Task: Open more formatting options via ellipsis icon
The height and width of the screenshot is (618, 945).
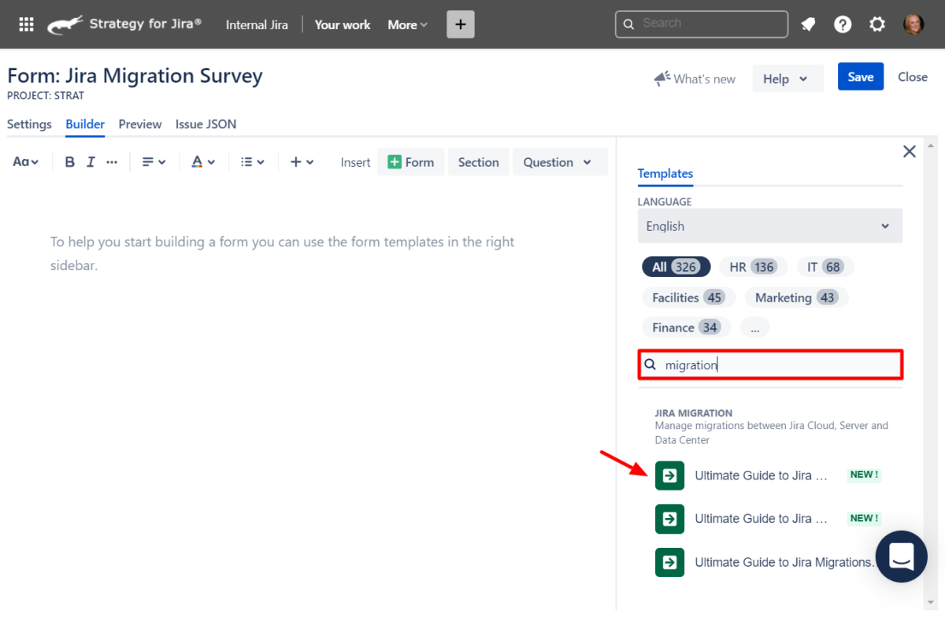Action: (111, 161)
